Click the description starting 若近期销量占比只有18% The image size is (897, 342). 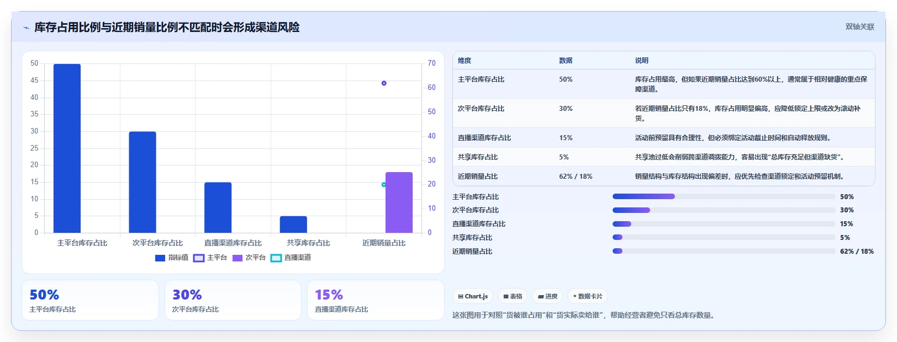point(748,113)
